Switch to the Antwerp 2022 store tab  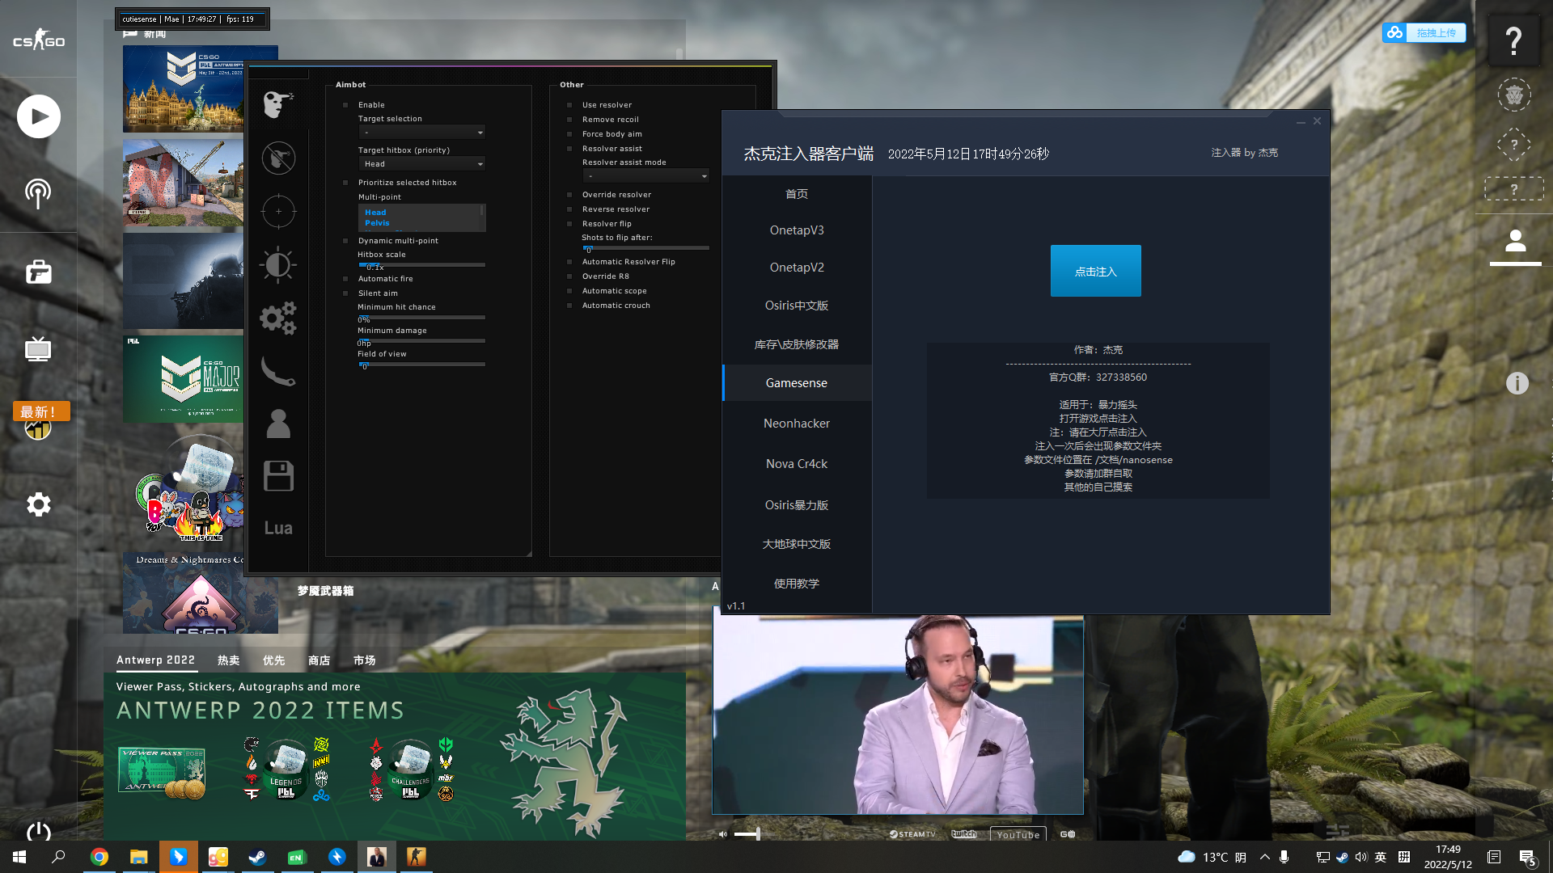click(155, 660)
